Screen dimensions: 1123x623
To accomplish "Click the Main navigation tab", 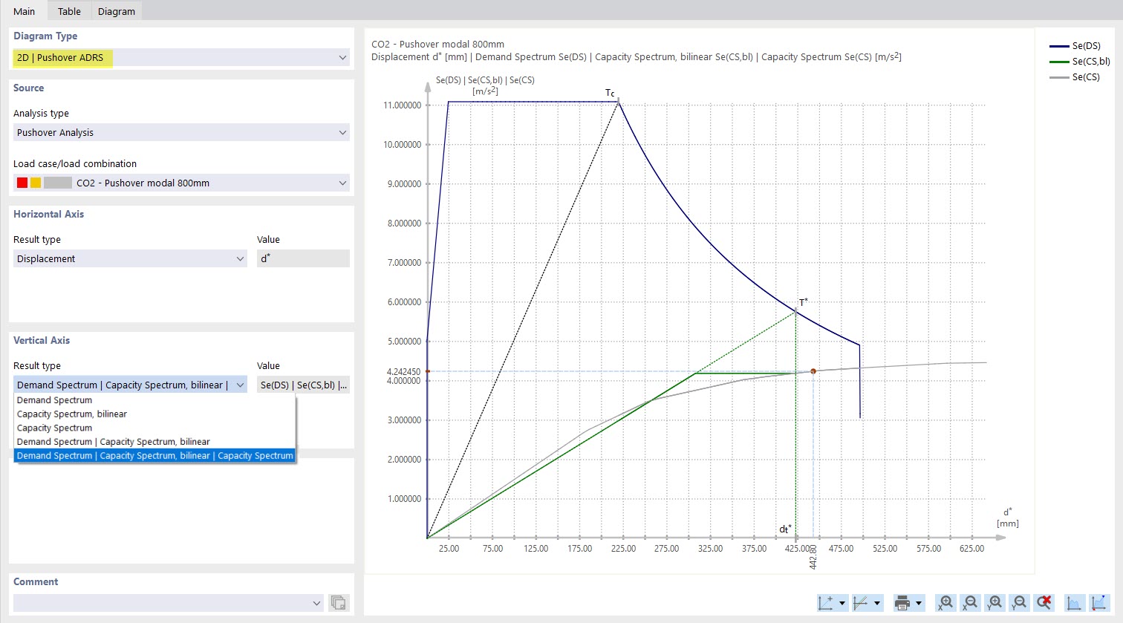I will [x=24, y=10].
